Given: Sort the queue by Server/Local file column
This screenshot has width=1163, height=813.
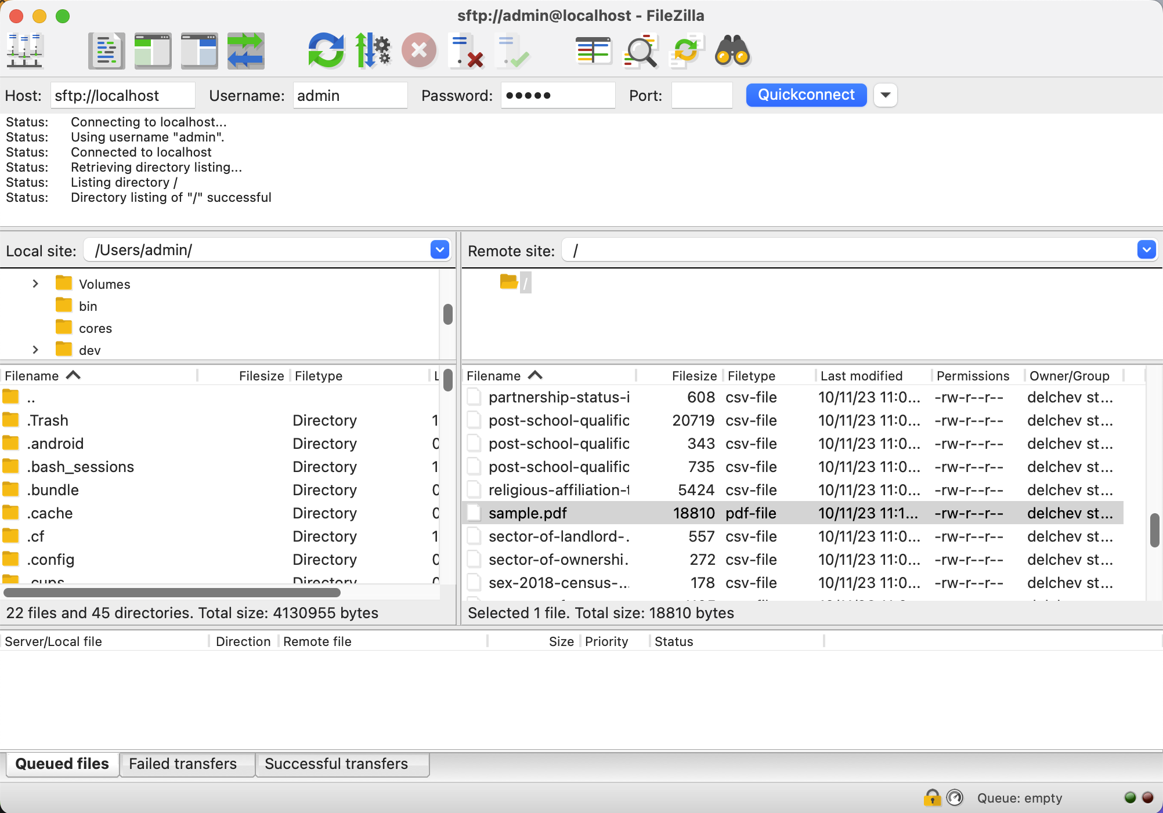Looking at the screenshot, I should [x=104, y=641].
